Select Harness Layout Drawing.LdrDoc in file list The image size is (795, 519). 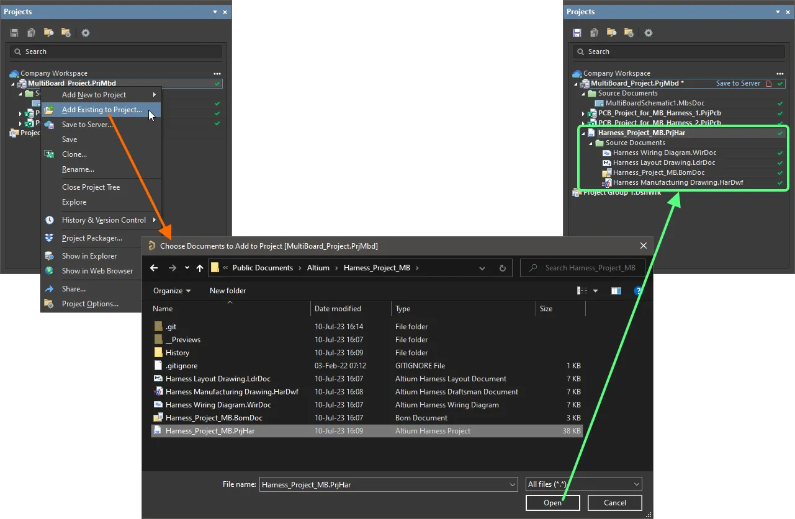point(218,378)
